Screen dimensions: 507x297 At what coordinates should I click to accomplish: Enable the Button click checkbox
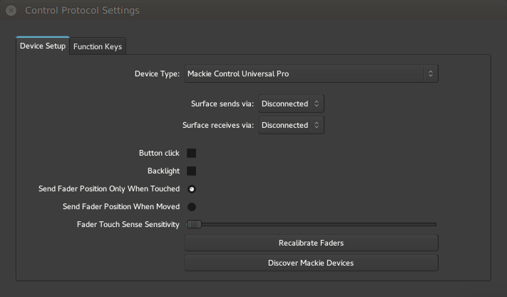pos(191,153)
